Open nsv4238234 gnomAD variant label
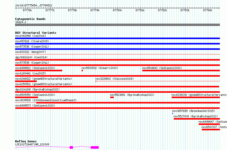This screenshot has width=227, height=150. 199,95
